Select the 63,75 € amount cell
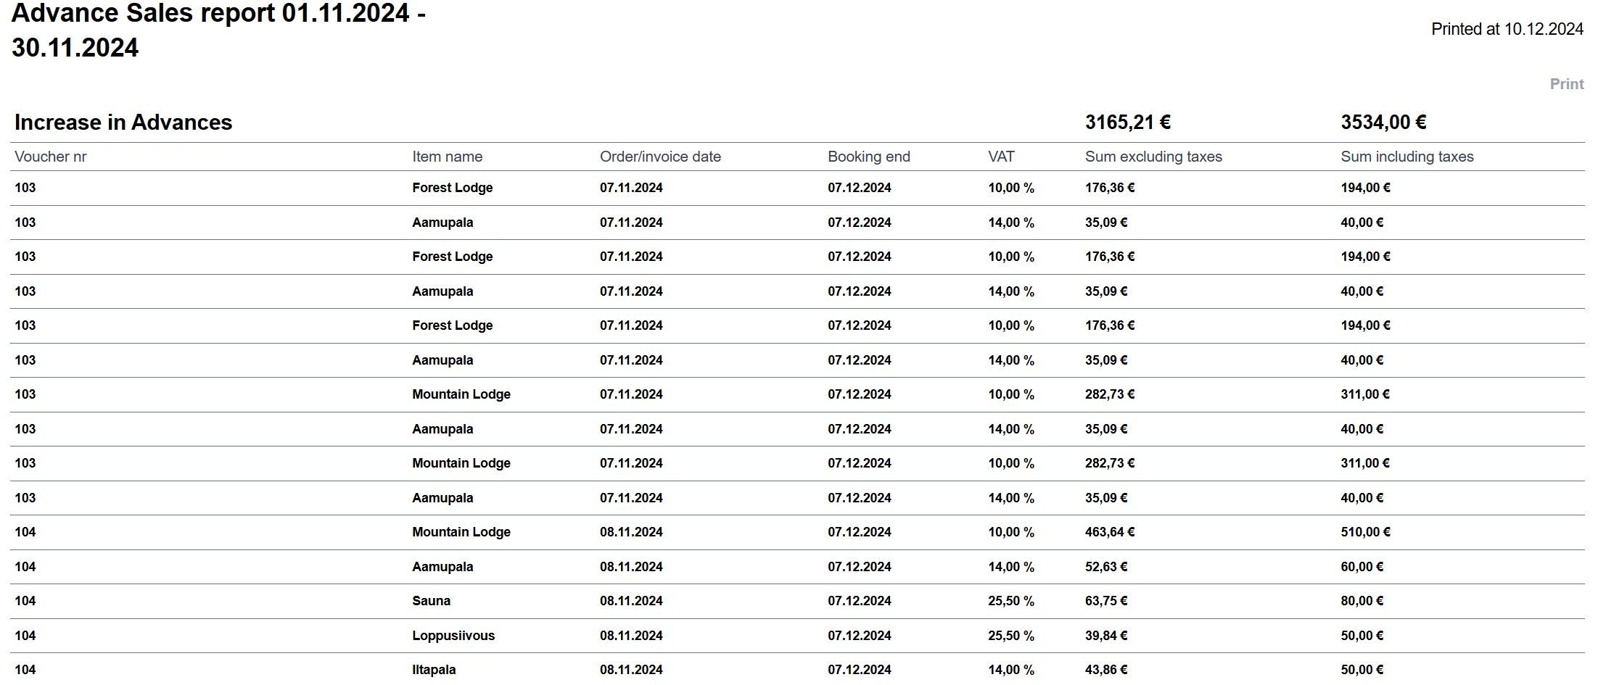1598x685 pixels. coord(1105,601)
